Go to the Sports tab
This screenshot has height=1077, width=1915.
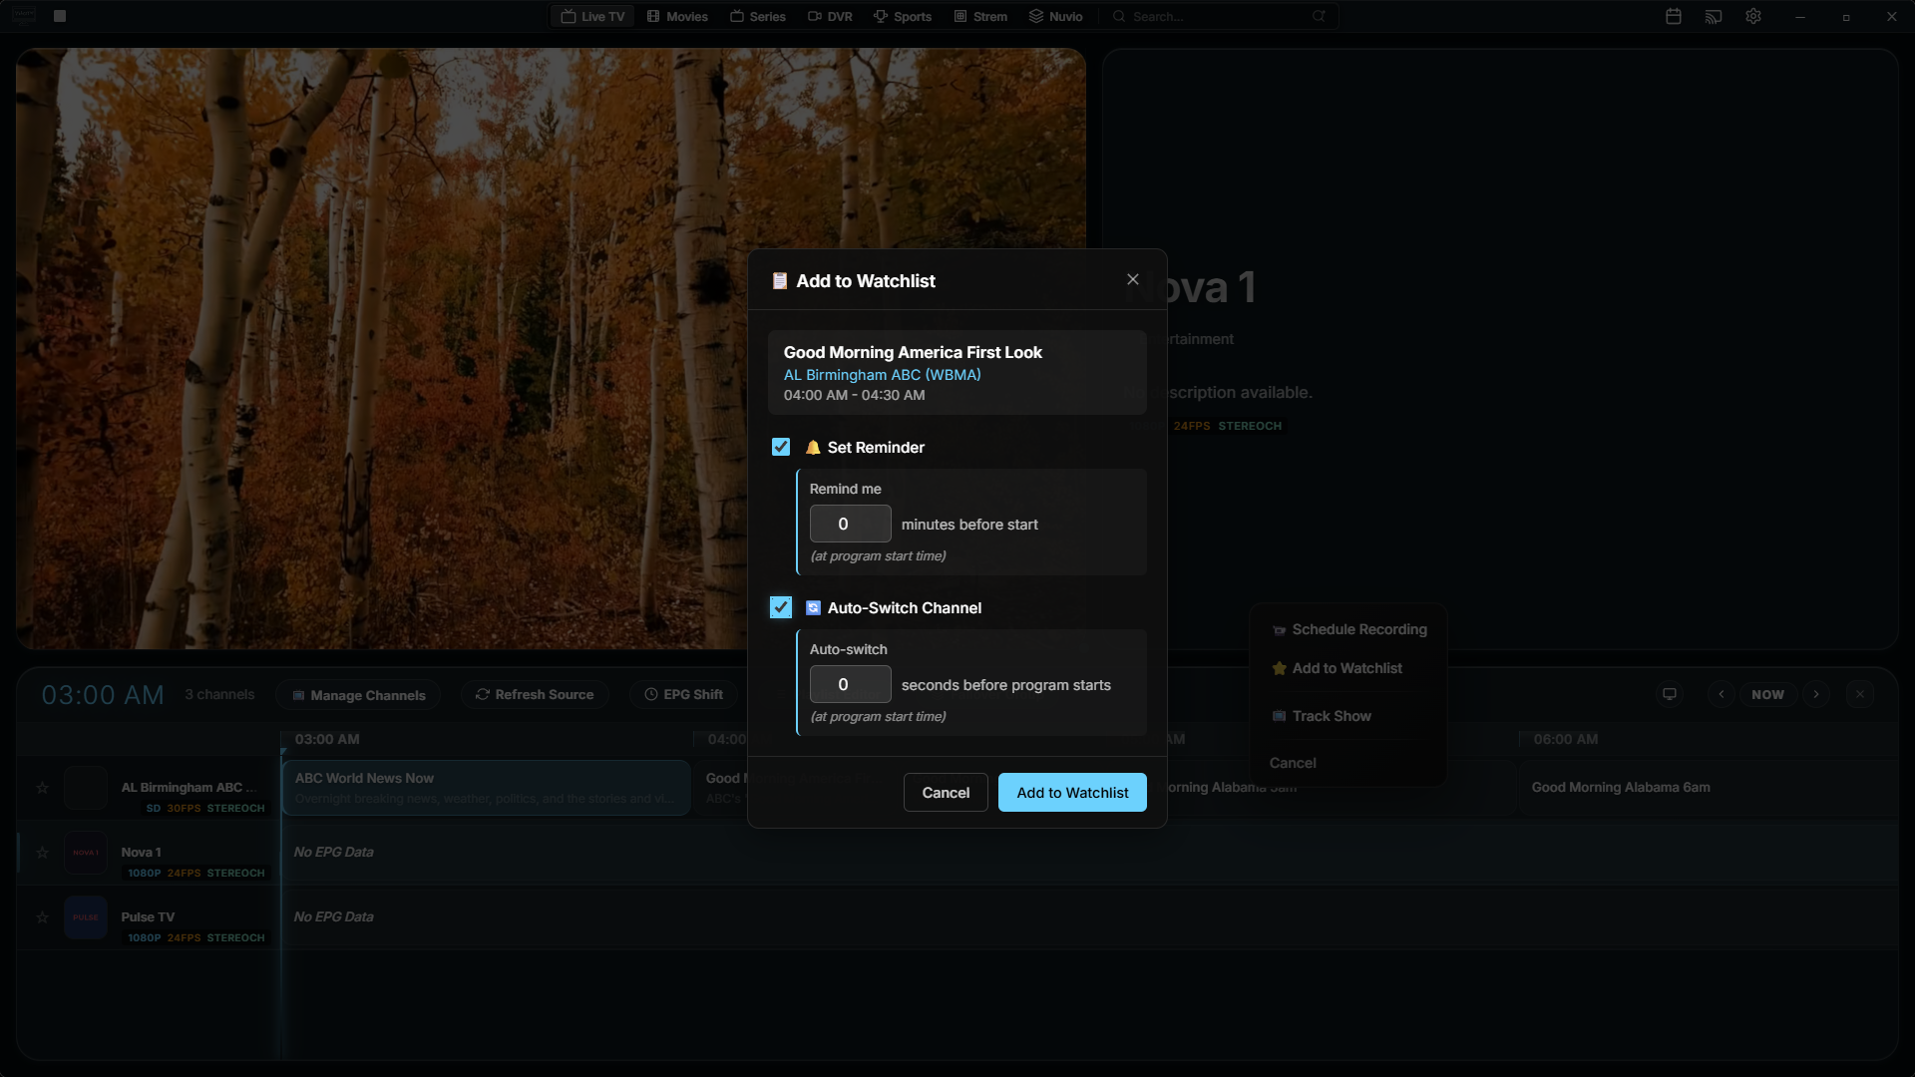pos(903,16)
